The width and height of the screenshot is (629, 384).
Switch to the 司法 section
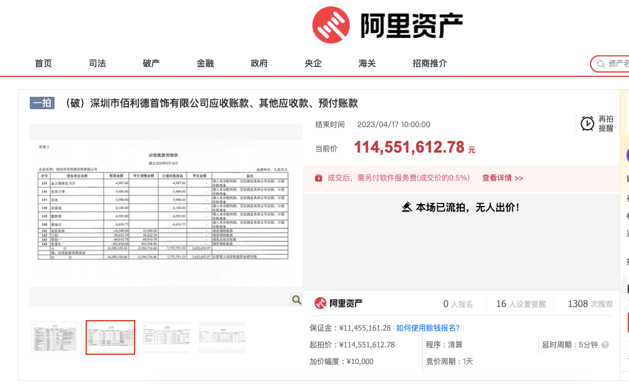point(97,63)
